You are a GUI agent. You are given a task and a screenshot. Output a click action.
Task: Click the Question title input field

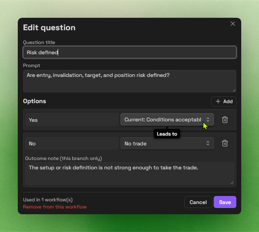tap(130, 52)
